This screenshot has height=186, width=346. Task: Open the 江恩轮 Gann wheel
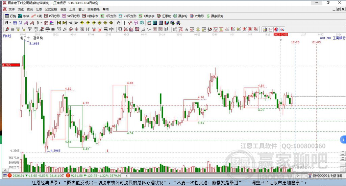click(x=164, y=16)
